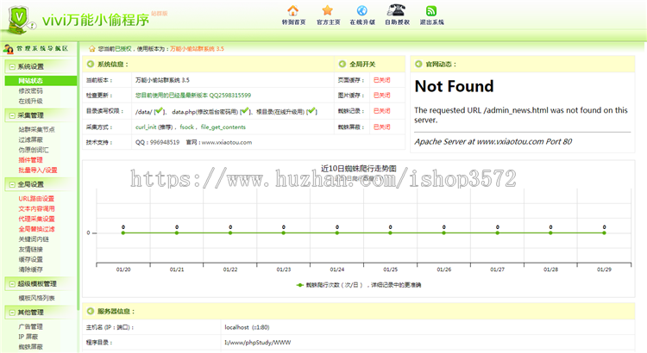Select 网站状态 in sidebar
The image size is (647, 353).
click(41, 81)
